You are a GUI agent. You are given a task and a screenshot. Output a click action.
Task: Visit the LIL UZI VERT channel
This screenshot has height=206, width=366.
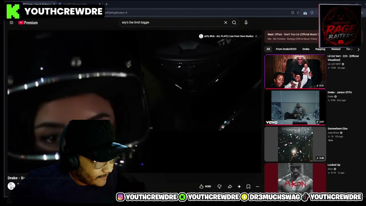(x=334, y=64)
